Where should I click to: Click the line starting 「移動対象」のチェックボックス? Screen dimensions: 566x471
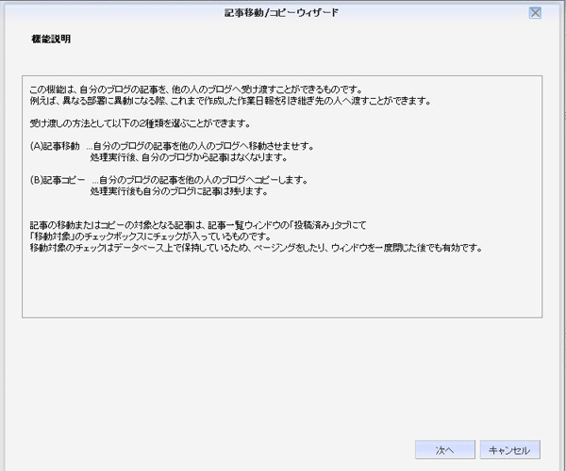coord(150,236)
